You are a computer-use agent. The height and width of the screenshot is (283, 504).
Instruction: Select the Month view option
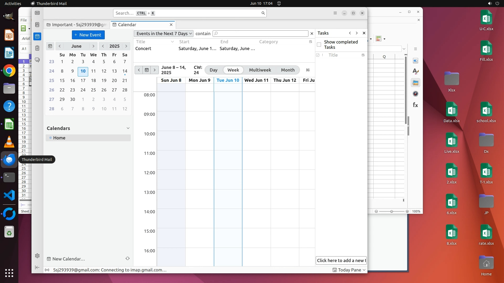coord(288,70)
